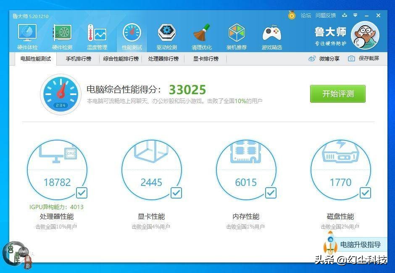Screen dimensions: 395x273
Task: Click the gold medal icon in titlebar
Action: point(292,15)
